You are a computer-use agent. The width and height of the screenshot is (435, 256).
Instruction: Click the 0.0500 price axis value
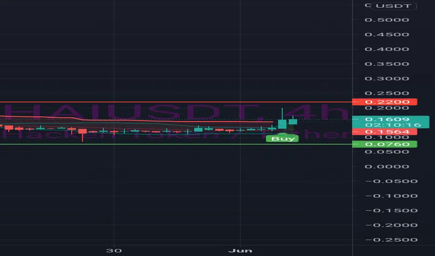(387, 152)
